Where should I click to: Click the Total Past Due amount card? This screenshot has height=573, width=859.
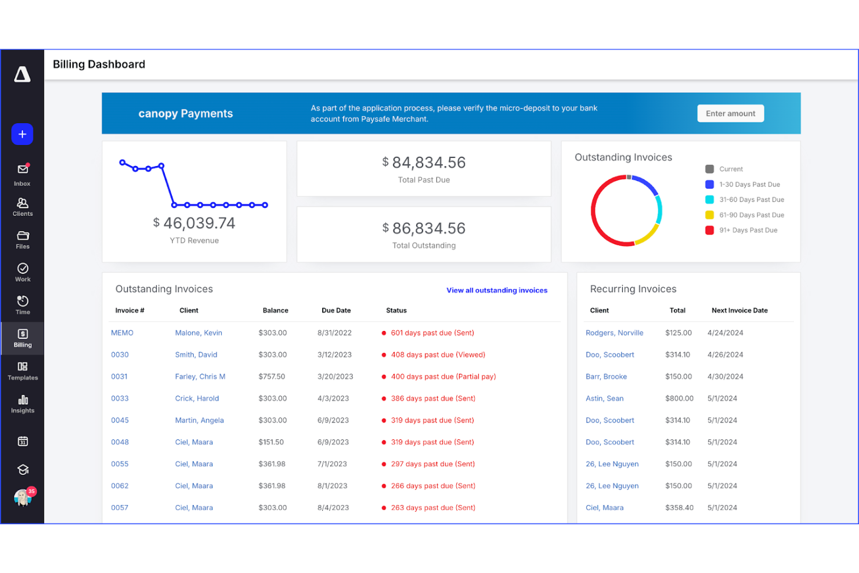(424, 169)
